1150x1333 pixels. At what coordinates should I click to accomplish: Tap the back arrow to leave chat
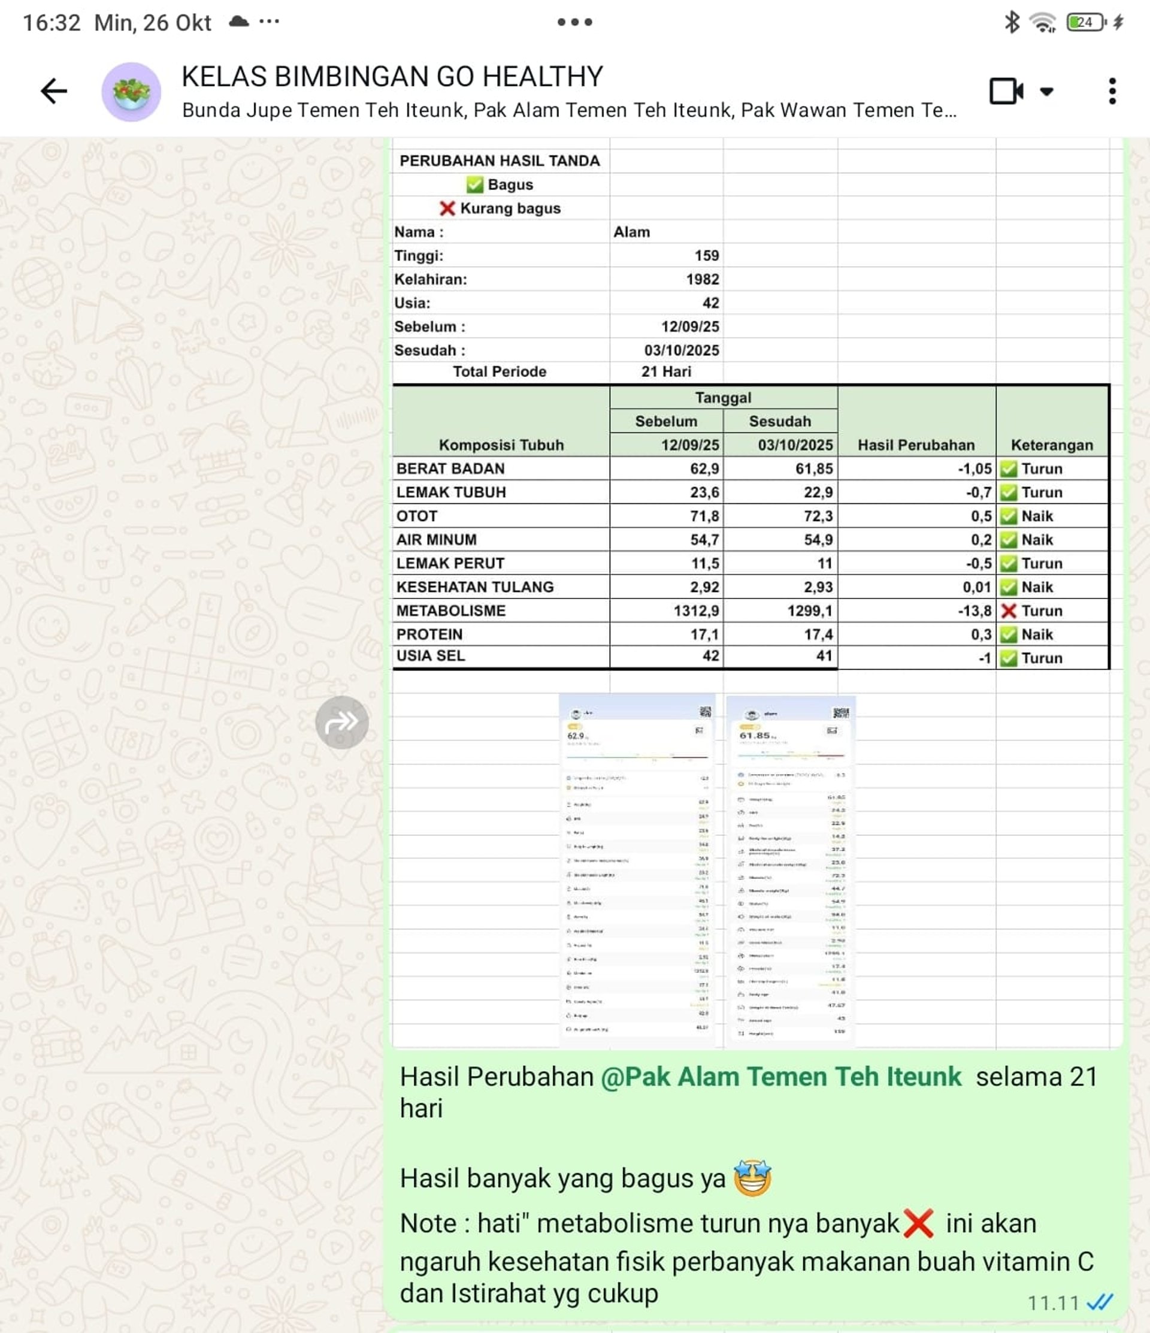click(53, 90)
